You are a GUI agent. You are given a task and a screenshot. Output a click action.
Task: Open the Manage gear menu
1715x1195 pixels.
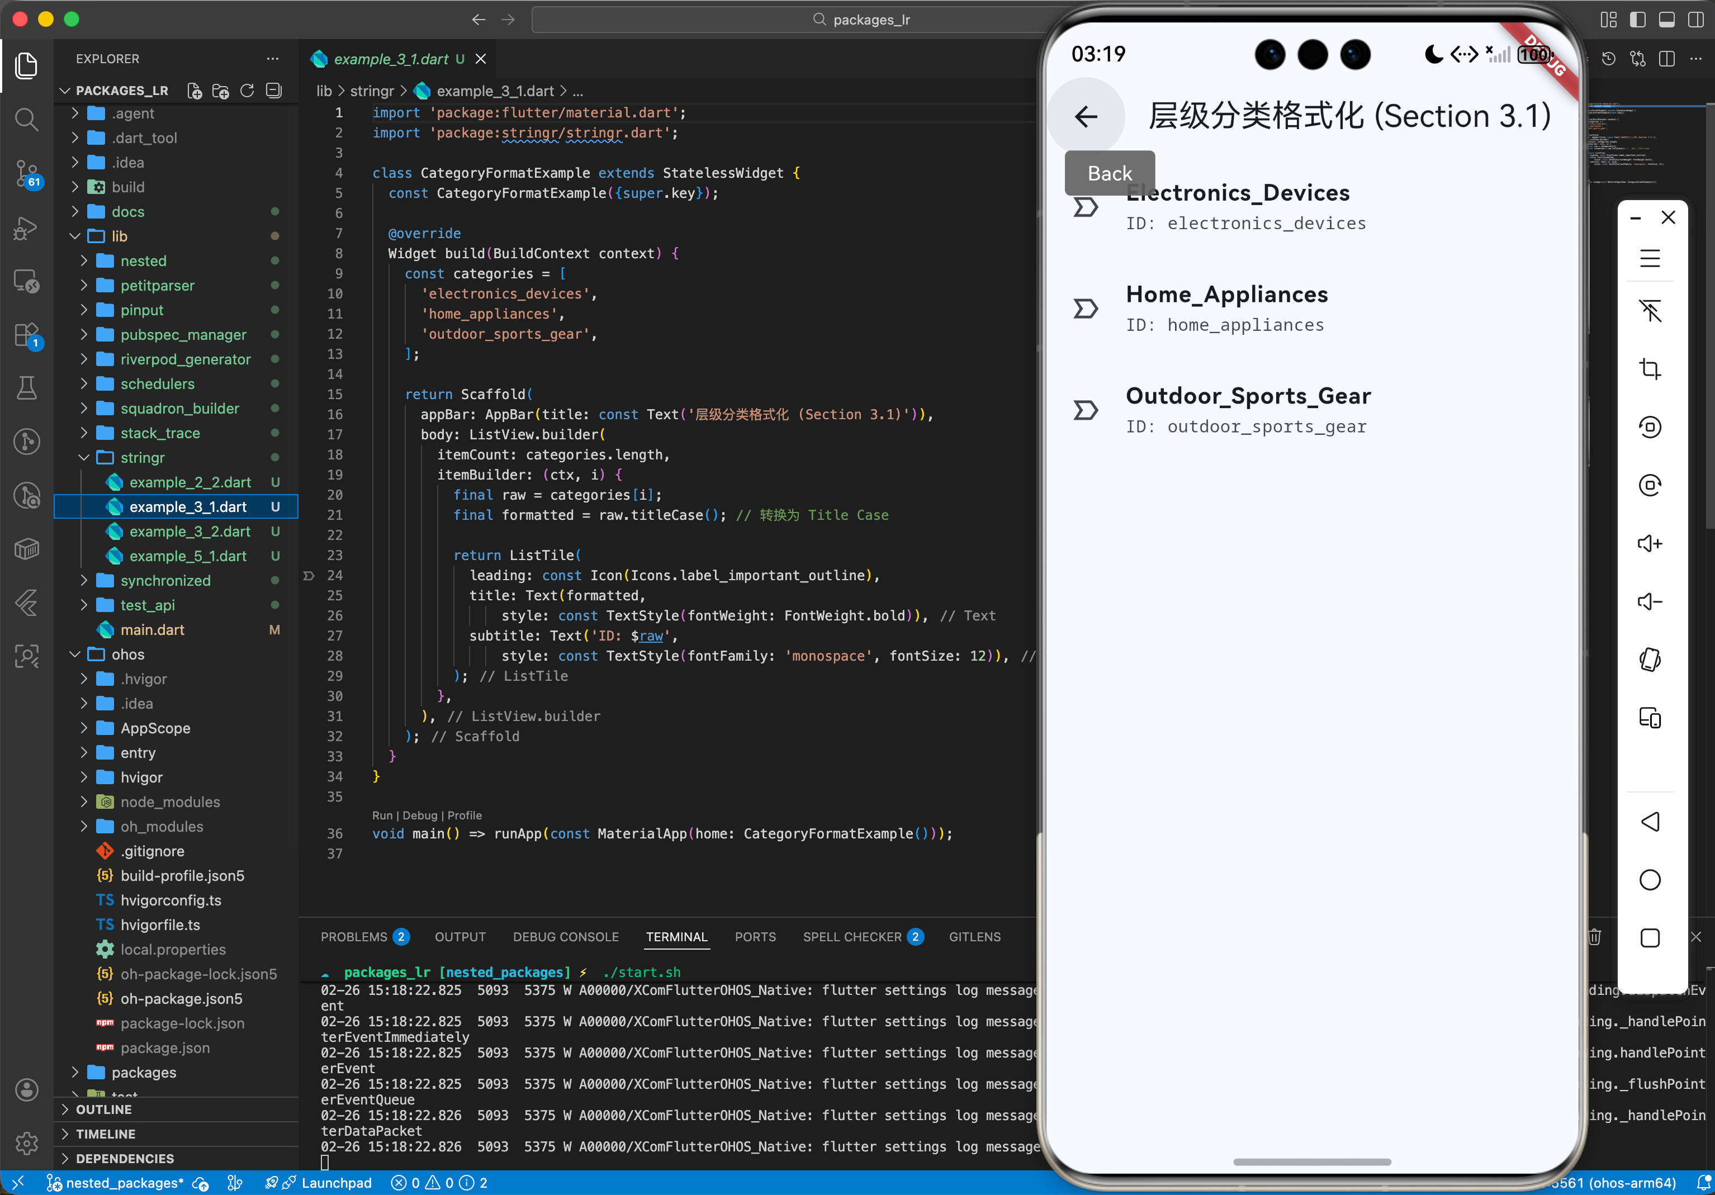click(x=27, y=1142)
